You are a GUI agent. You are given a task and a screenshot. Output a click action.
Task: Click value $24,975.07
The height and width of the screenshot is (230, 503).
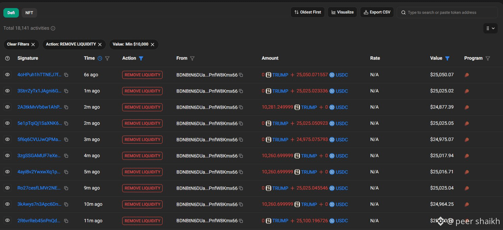(442, 140)
